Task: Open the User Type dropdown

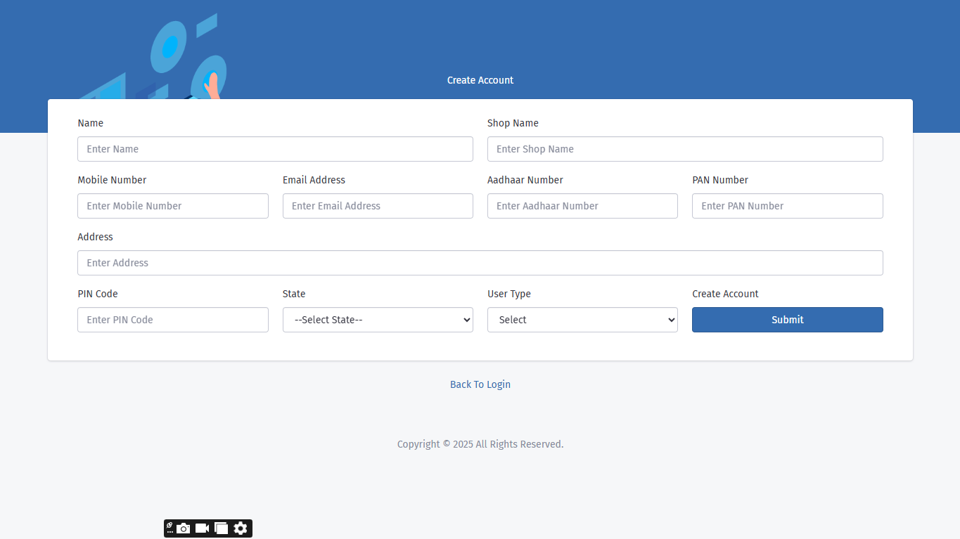Action: [582, 320]
